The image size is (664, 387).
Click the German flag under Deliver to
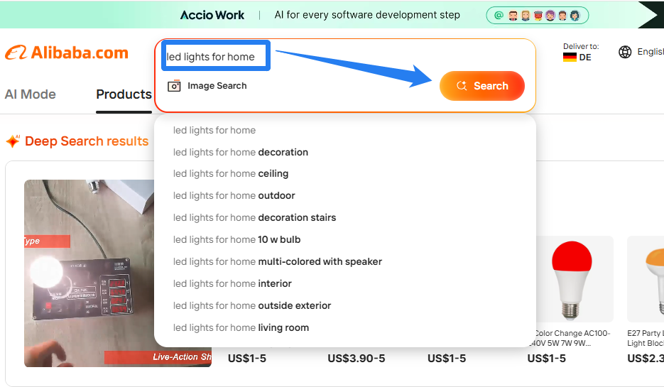(570, 57)
